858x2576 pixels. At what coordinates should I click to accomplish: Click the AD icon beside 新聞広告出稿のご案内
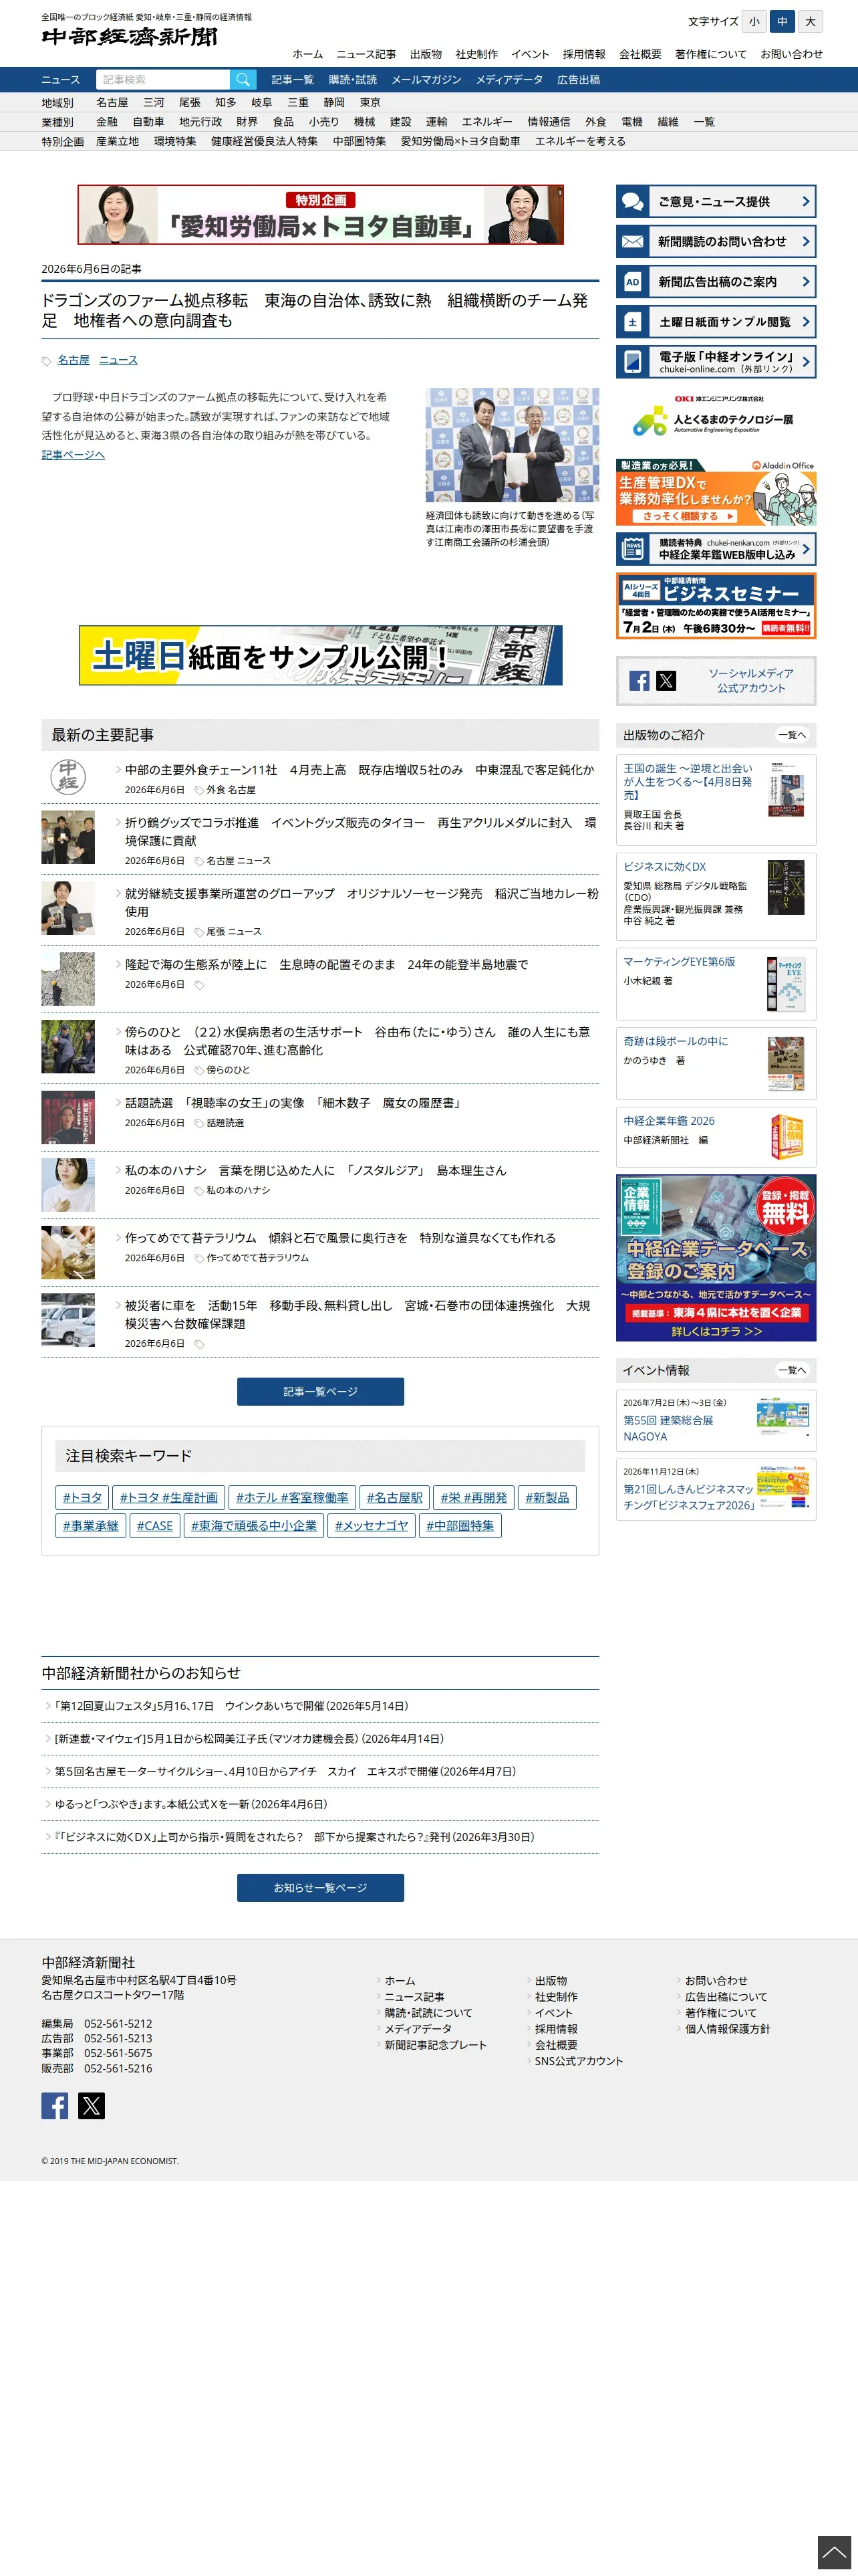click(x=632, y=282)
